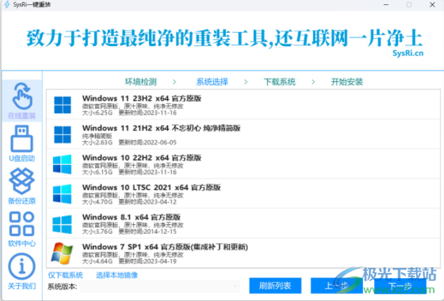Click the Windows 10 22H2 logo icon

coord(62,164)
